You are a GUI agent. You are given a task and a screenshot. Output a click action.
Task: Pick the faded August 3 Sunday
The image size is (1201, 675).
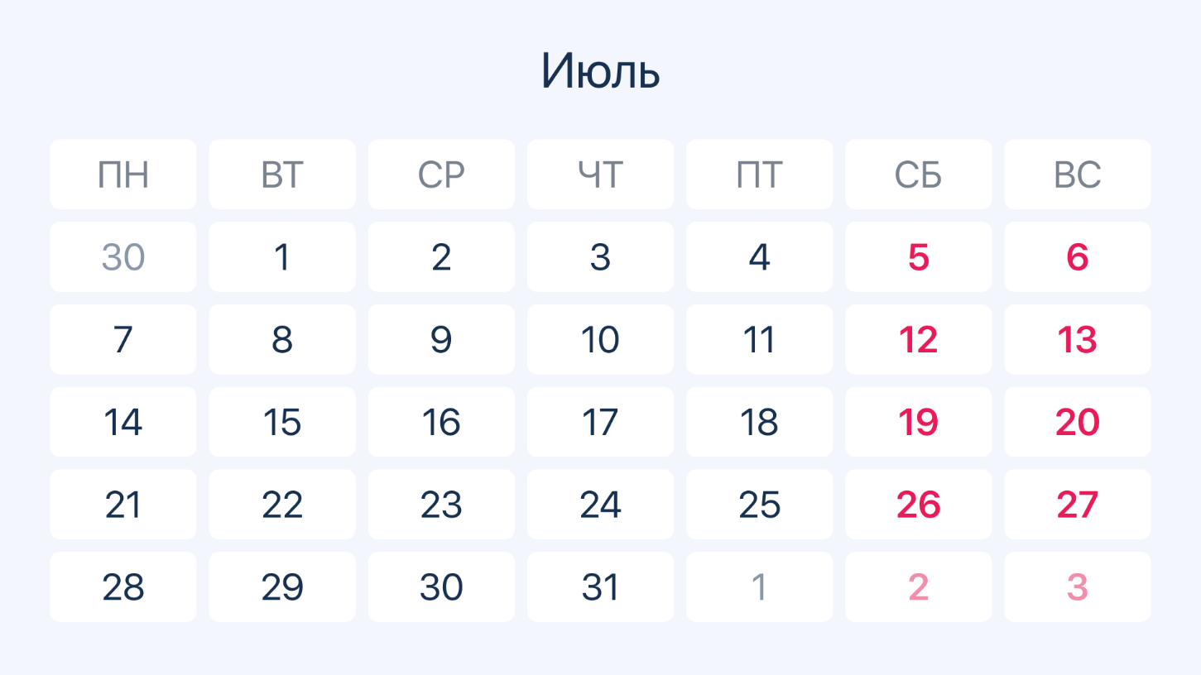1077,586
